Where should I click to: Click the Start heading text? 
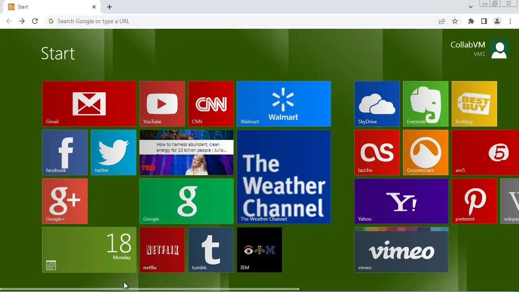pos(58,54)
